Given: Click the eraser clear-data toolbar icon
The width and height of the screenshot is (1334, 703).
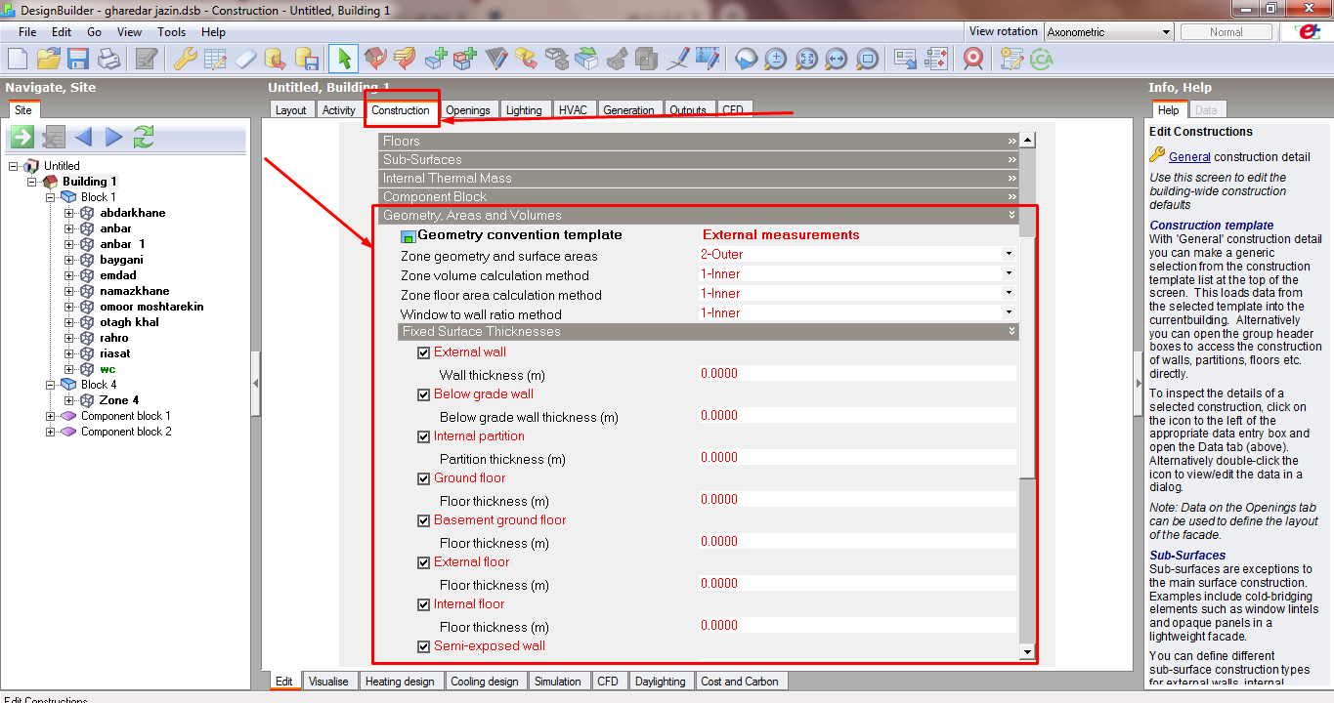Looking at the screenshot, I should pos(245,59).
